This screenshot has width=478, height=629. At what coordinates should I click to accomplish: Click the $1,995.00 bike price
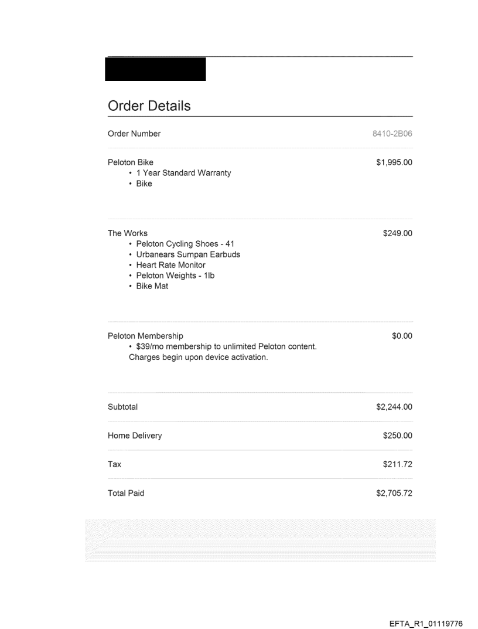(x=394, y=162)
